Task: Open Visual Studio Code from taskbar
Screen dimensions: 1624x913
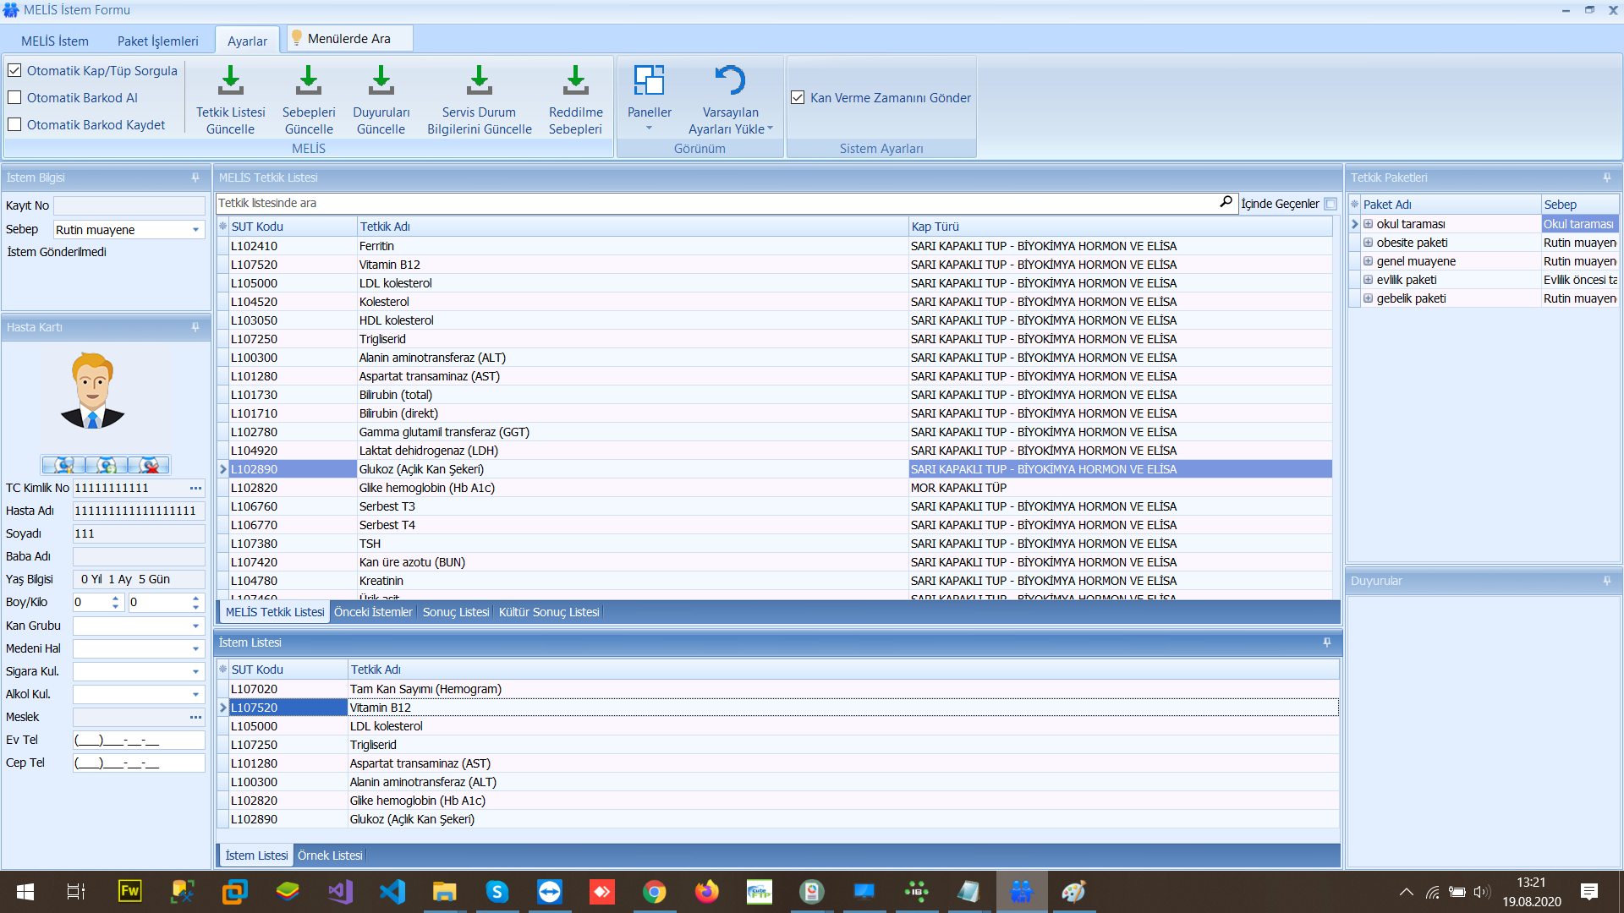Action: click(392, 892)
